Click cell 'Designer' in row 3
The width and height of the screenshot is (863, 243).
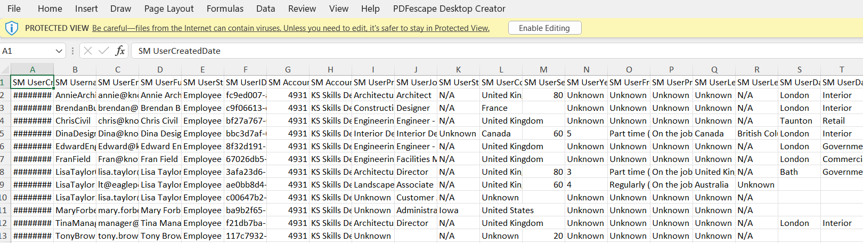pos(416,108)
